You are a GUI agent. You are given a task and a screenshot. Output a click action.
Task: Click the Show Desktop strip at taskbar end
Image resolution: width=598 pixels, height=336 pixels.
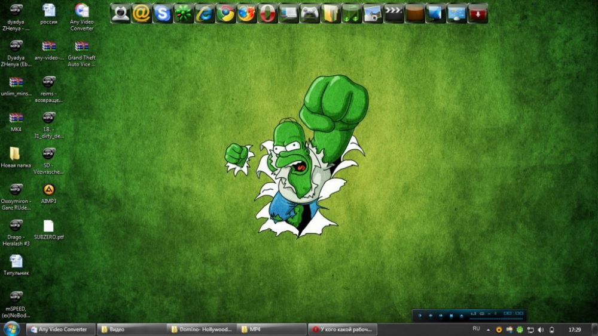coord(594,329)
